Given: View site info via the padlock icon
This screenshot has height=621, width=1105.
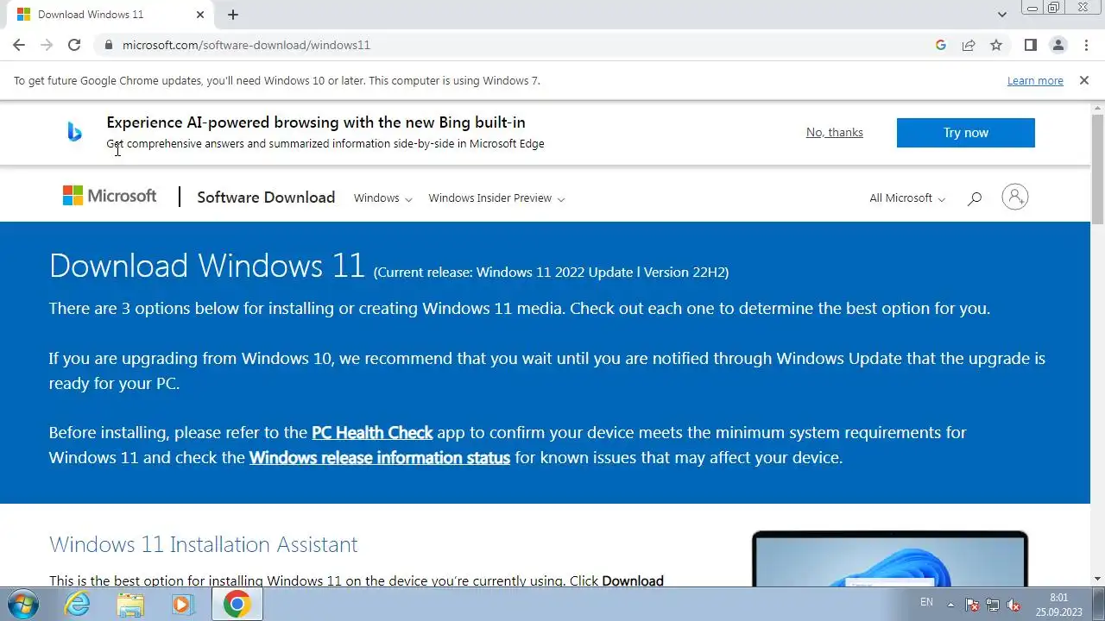Looking at the screenshot, I should point(108,45).
